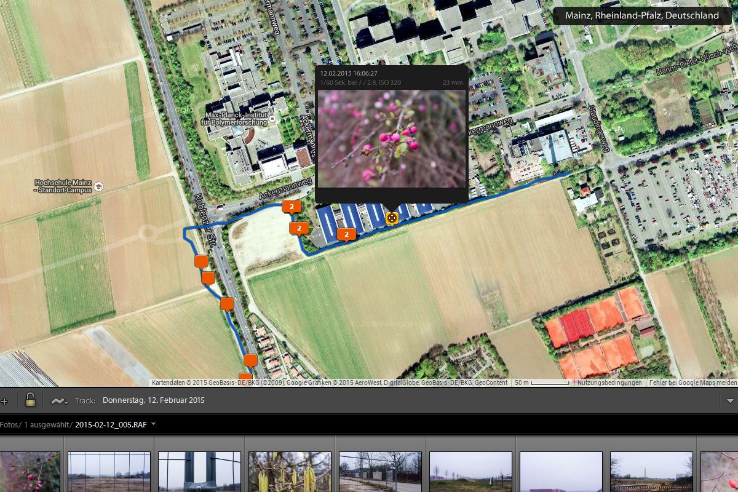Click the berry photo preview in the map popup
The height and width of the screenshot is (492, 738).
point(392,138)
